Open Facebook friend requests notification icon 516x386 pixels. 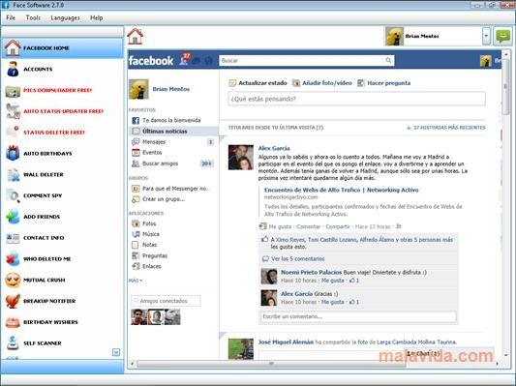[x=183, y=61]
